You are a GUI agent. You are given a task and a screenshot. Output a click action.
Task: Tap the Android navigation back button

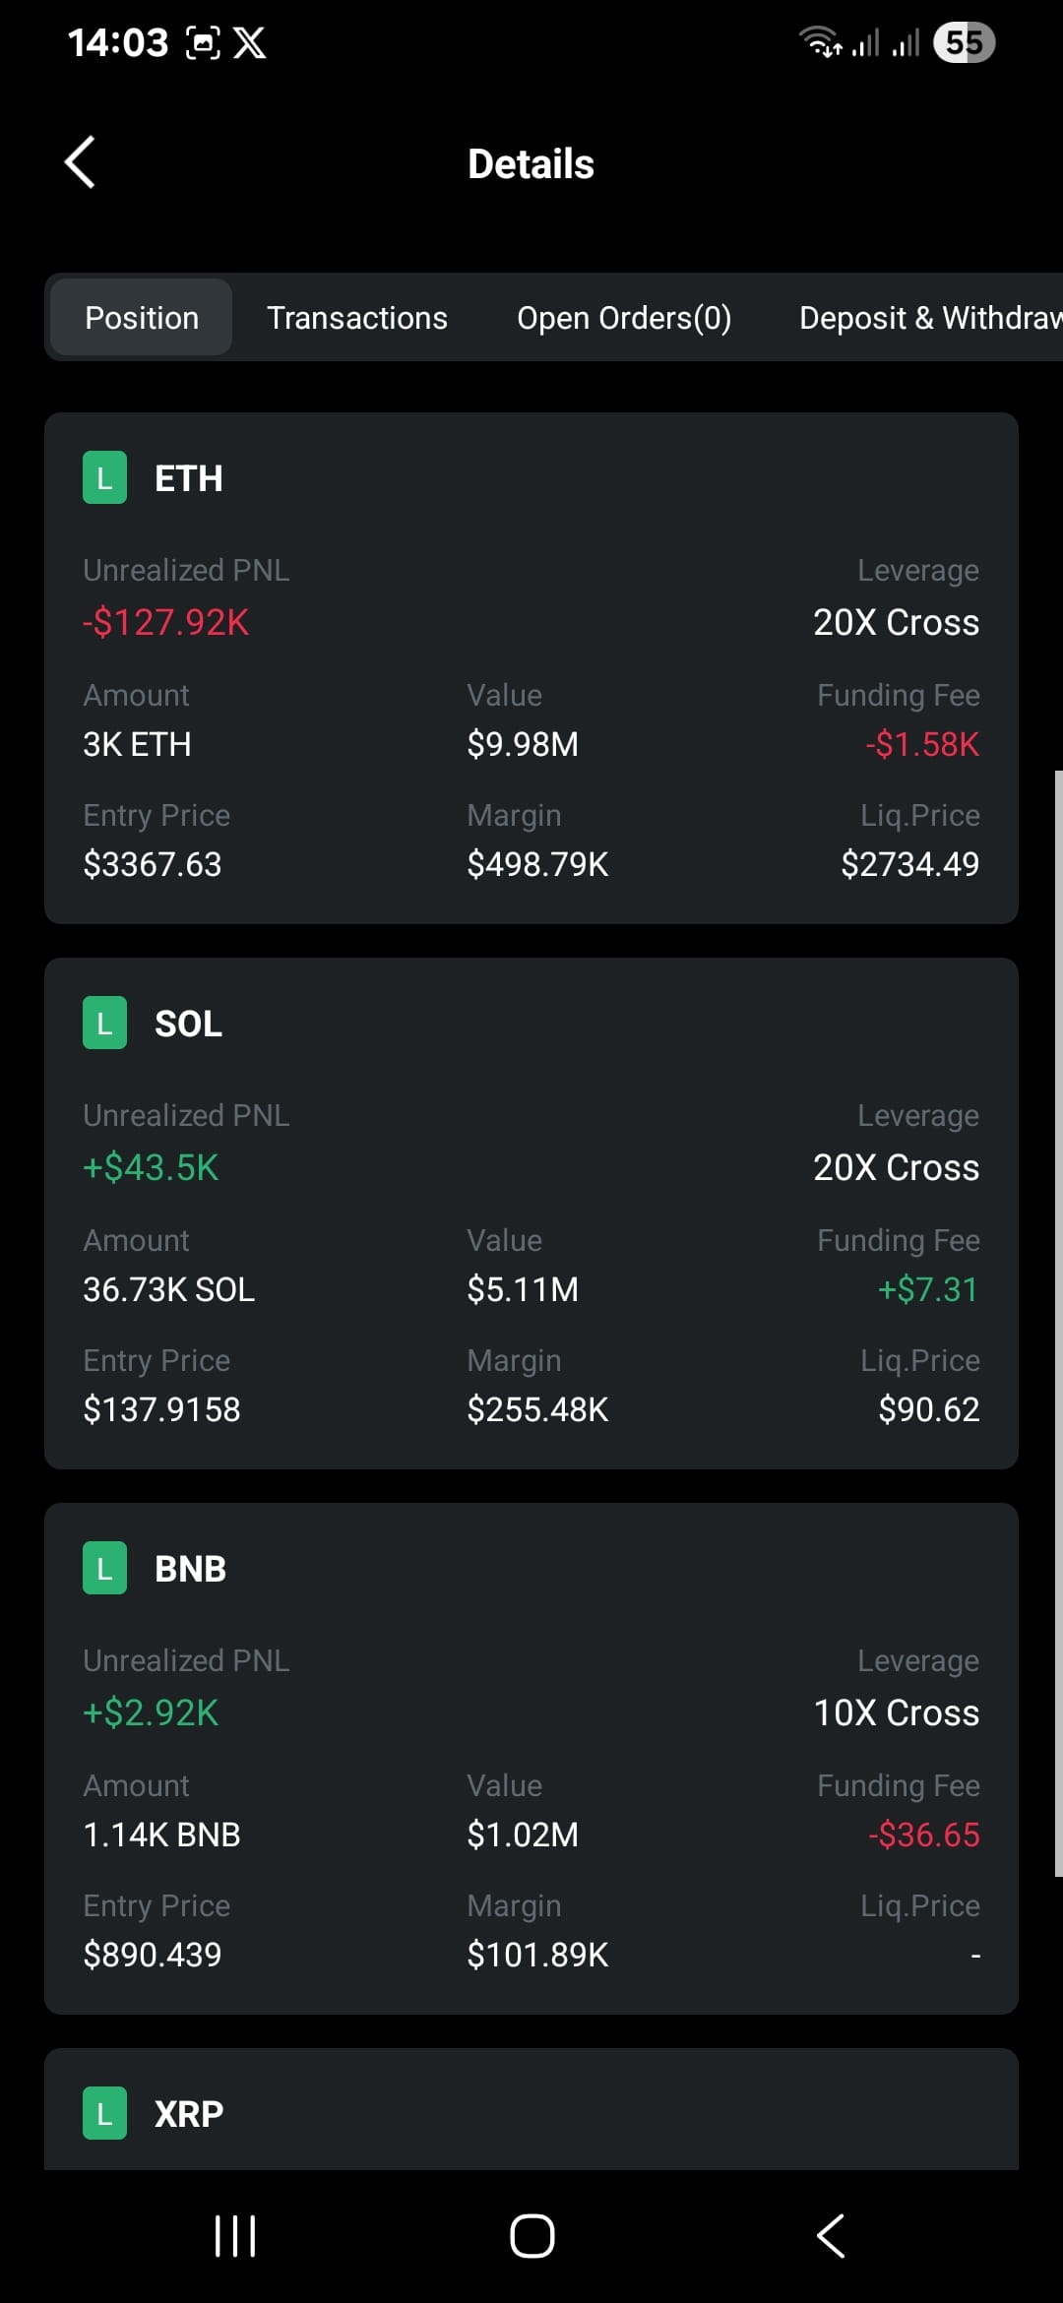tap(830, 2236)
